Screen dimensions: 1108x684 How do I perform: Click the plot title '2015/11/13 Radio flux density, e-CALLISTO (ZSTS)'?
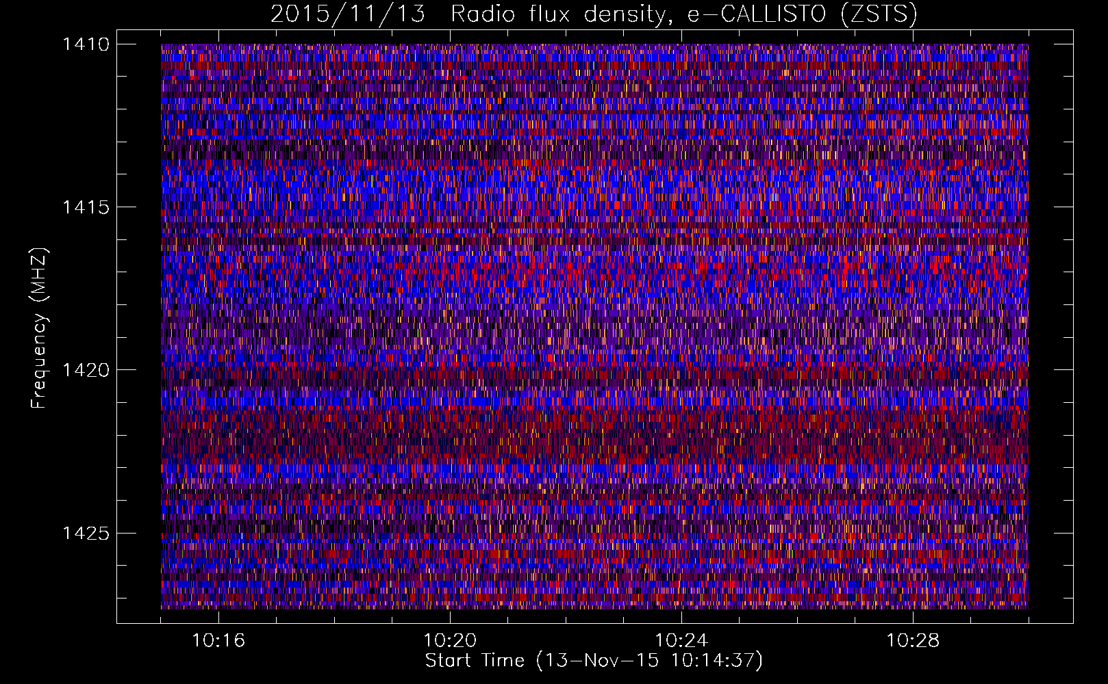[x=594, y=14]
